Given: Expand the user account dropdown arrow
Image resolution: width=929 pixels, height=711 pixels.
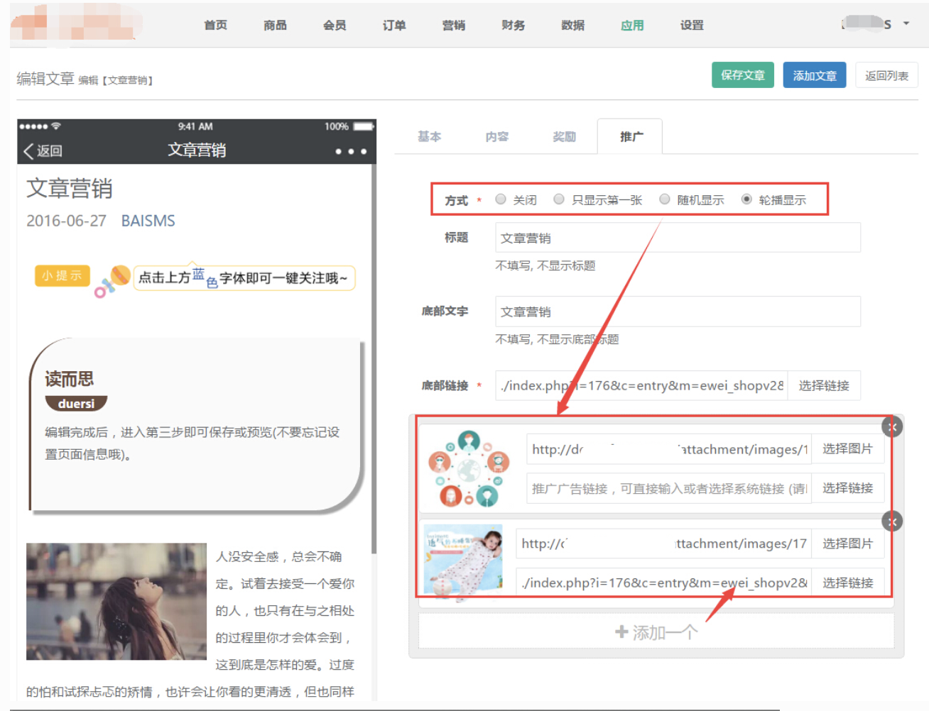Looking at the screenshot, I should [906, 23].
